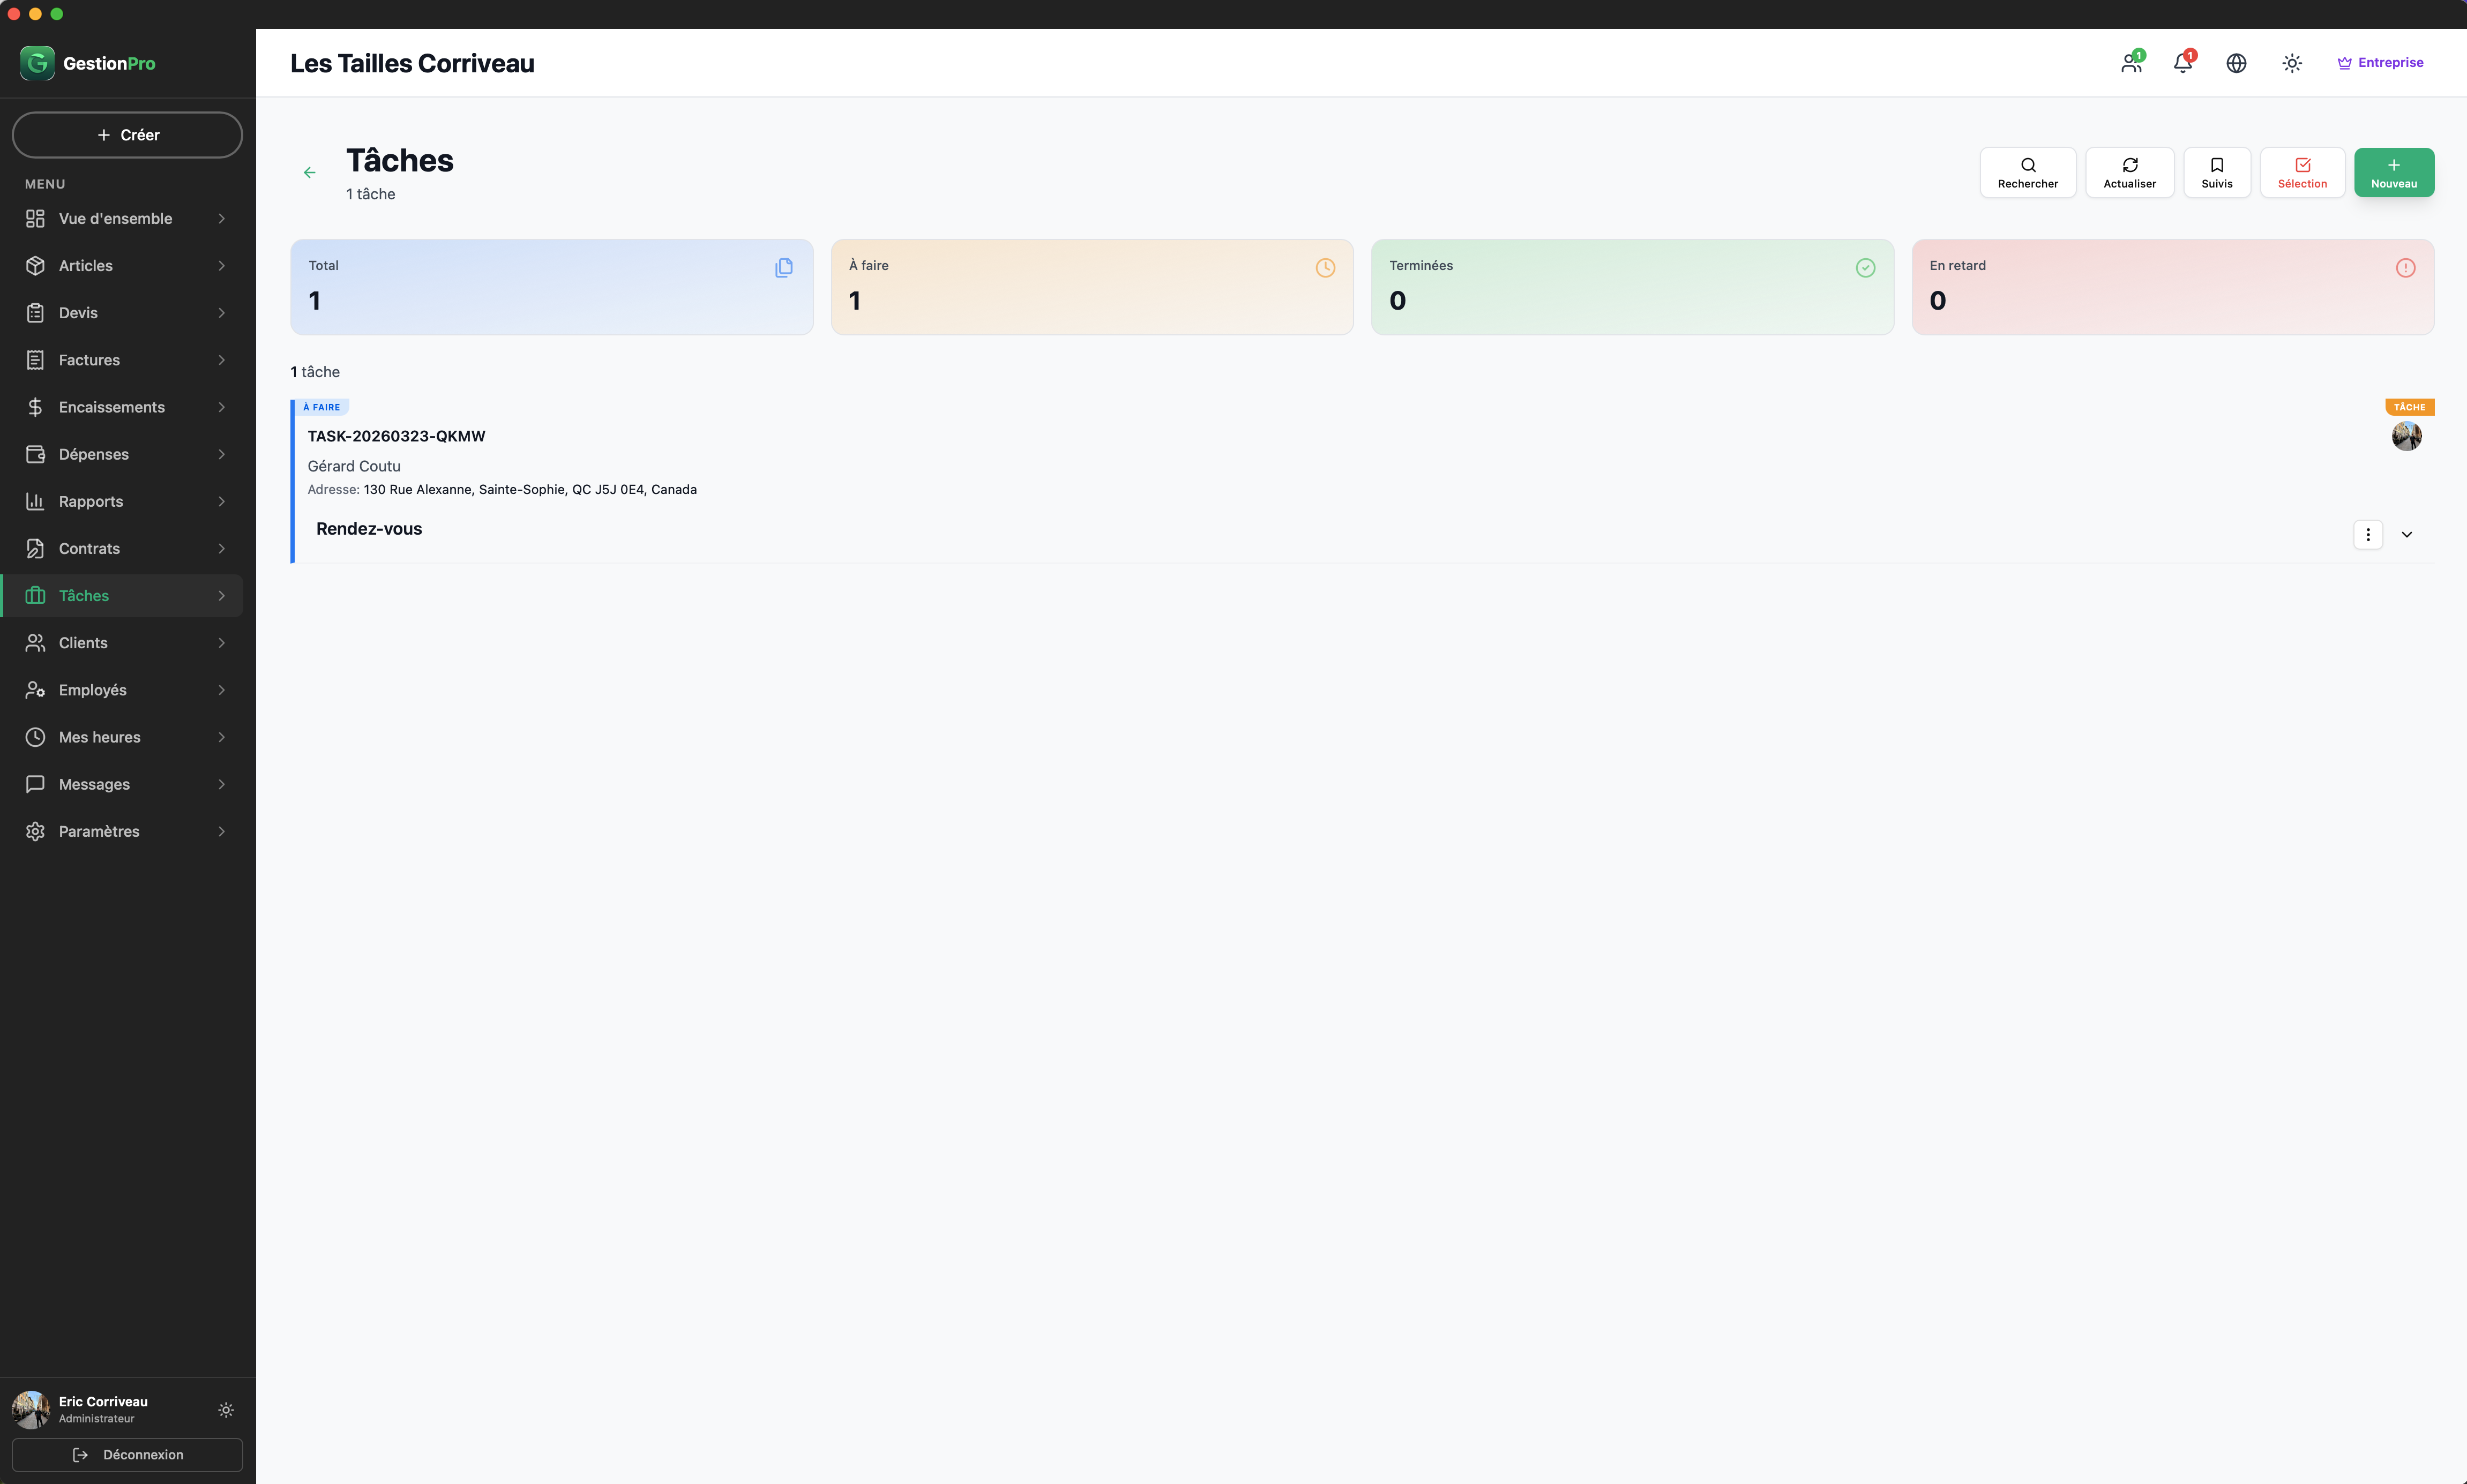Click the Terminées checkmark icon

1865,267
